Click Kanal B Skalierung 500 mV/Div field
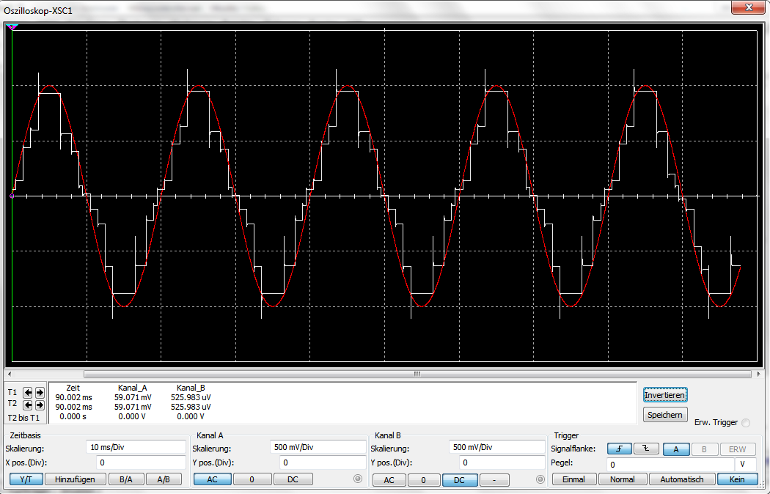This screenshot has height=494, width=770. tap(496, 447)
